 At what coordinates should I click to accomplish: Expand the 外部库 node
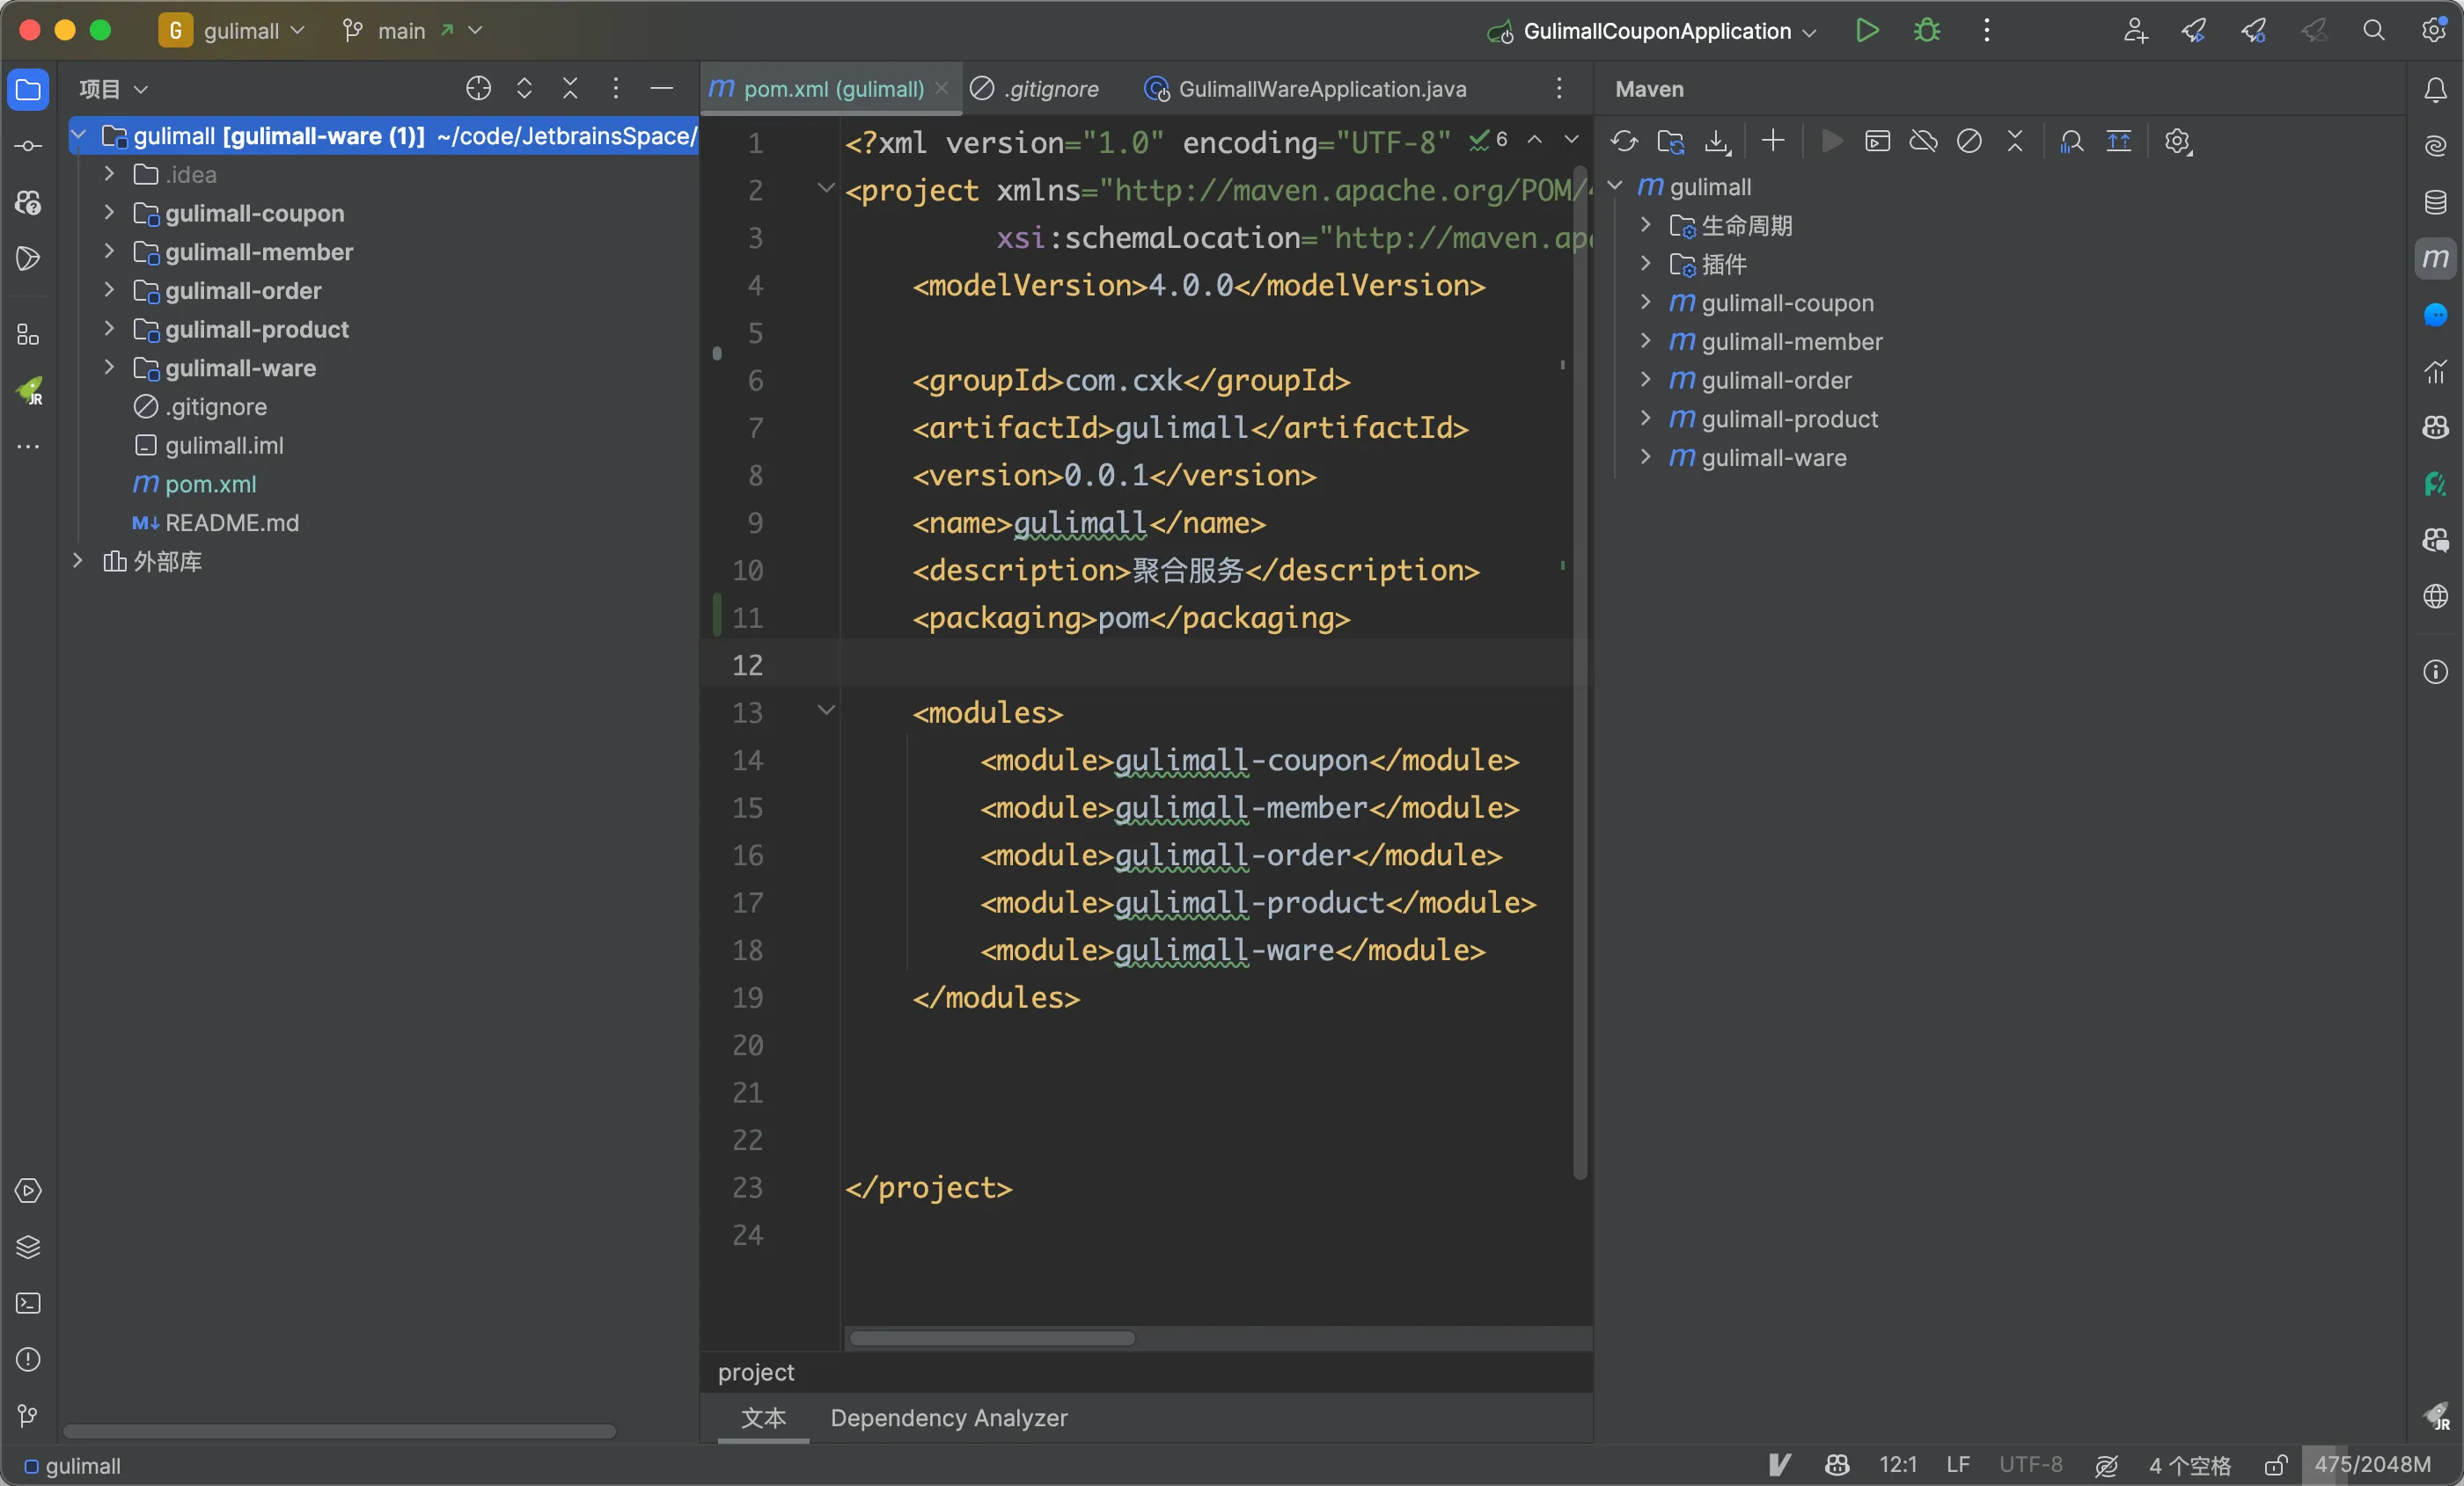(x=77, y=562)
